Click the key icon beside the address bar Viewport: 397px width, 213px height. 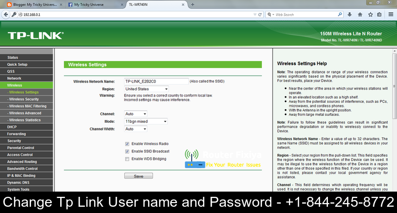[14, 15]
